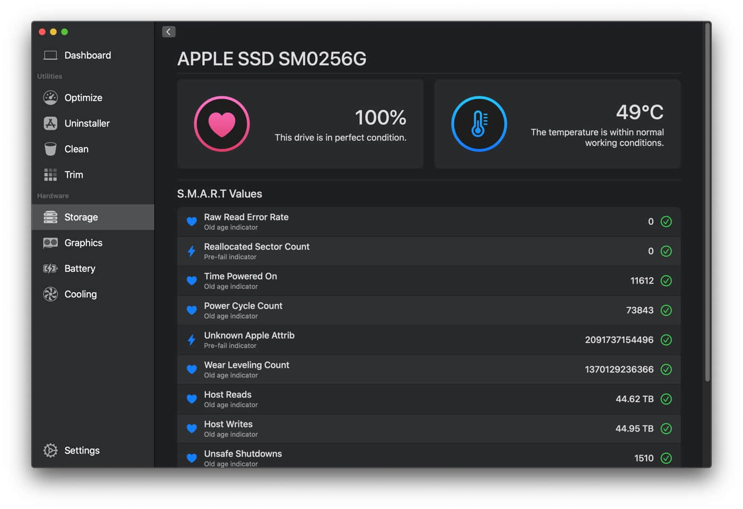
Task: Click the pink heart health icon
Action: coord(222,124)
